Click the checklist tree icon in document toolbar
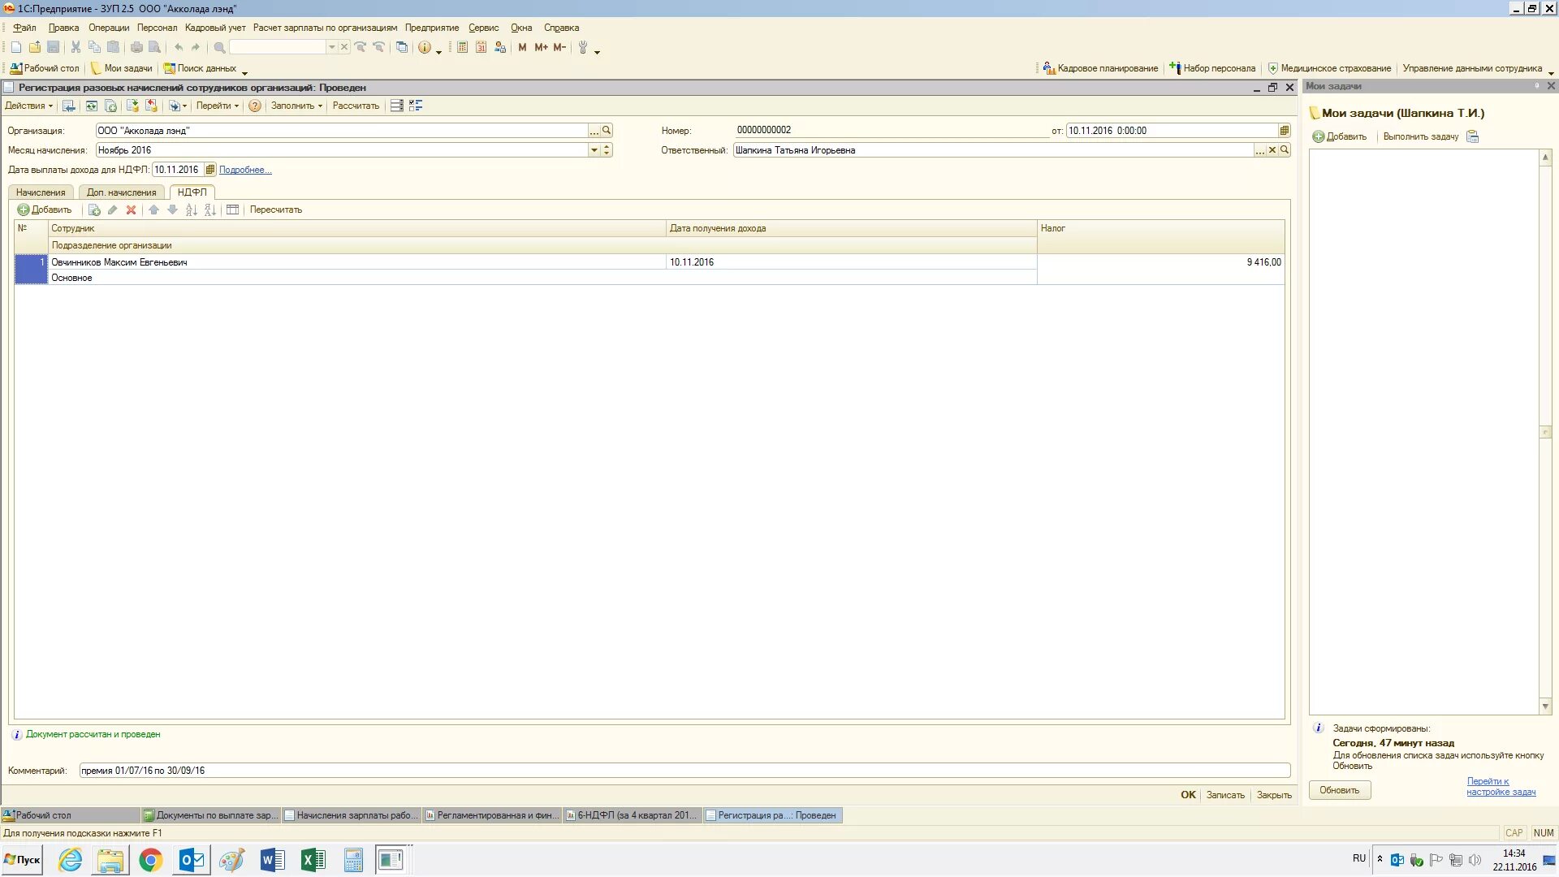This screenshot has height=877, width=1559. click(416, 106)
